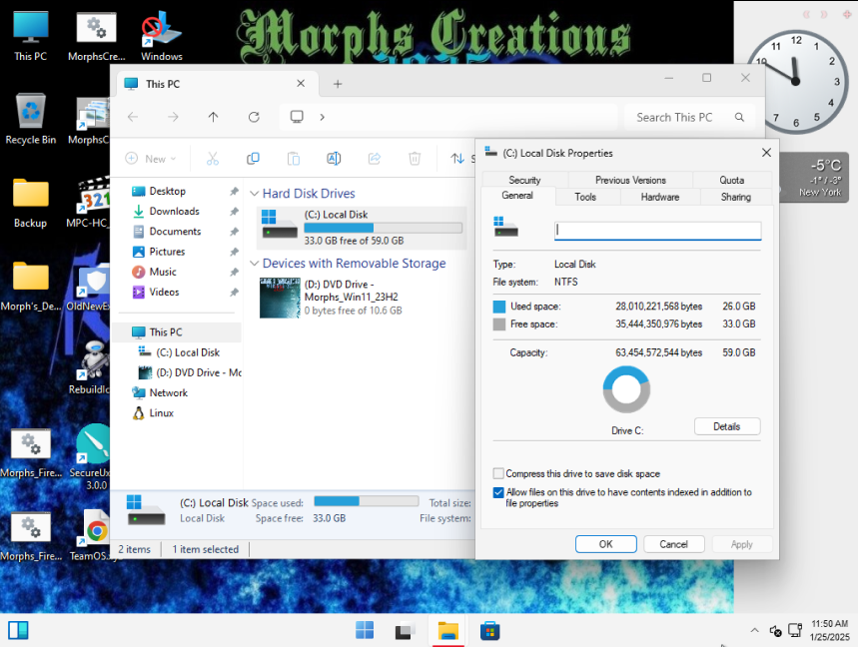The height and width of the screenshot is (647, 858).
Task: Open Microsoft Store from the taskbar
Action: click(x=489, y=631)
